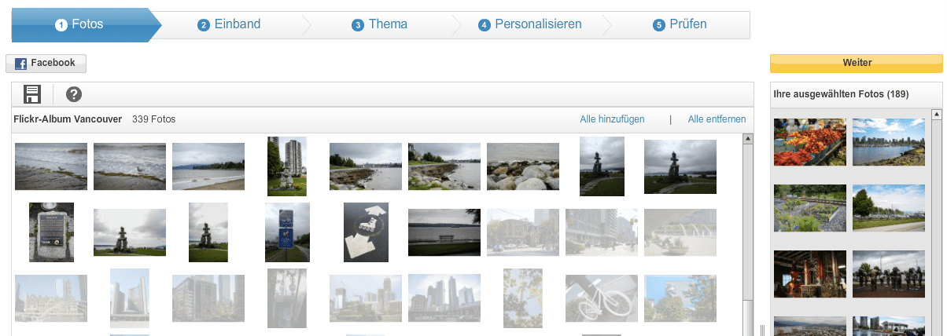Switch to the Personalisieren step
The width and height of the screenshot is (947, 336).
(x=530, y=24)
